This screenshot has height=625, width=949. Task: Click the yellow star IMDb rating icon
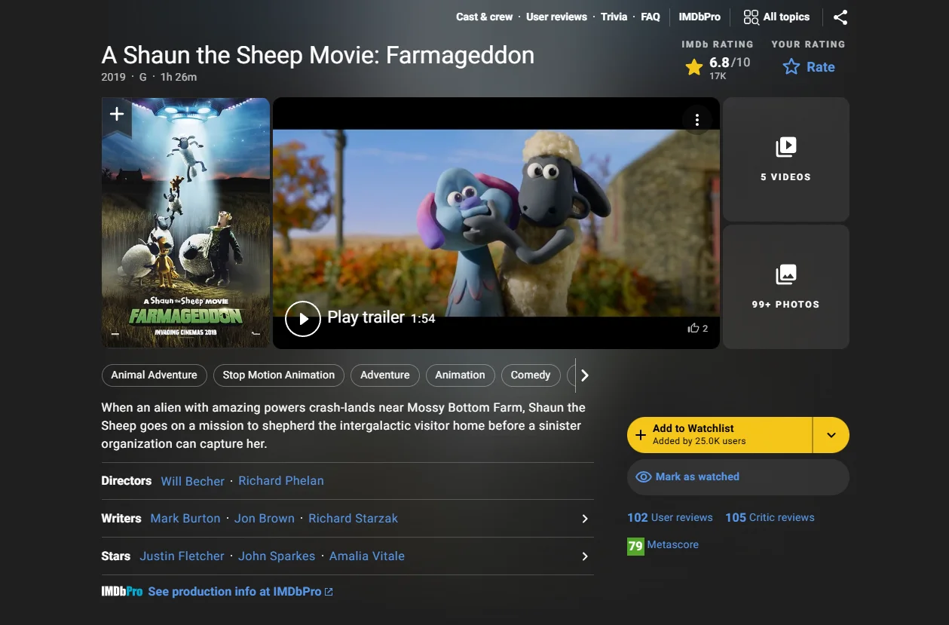(693, 66)
